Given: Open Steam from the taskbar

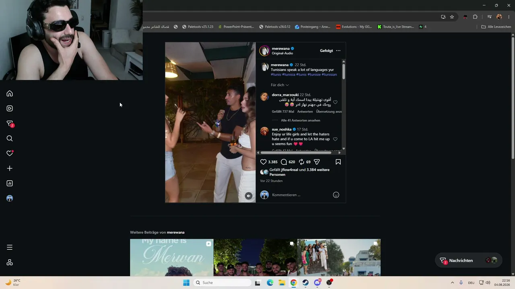Looking at the screenshot, I should pos(305,283).
